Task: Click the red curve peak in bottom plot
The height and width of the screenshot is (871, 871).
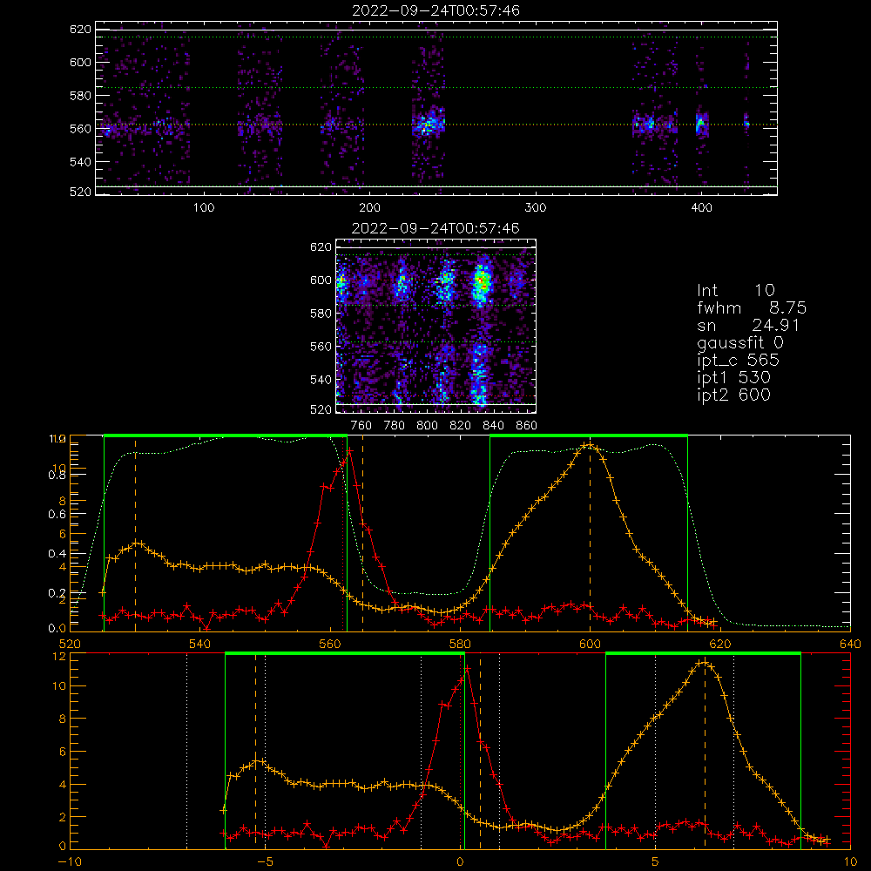Action: [x=467, y=667]
